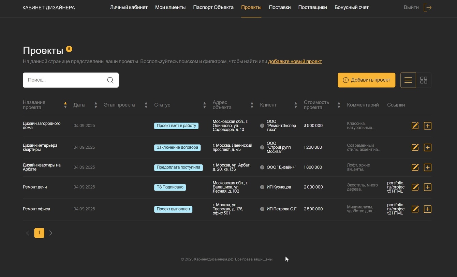Viewport: 457px width, 277px height.
Task: Show client info for ООО "Дизайн+"
Action: pyautogui.click(x=262, y=167)
